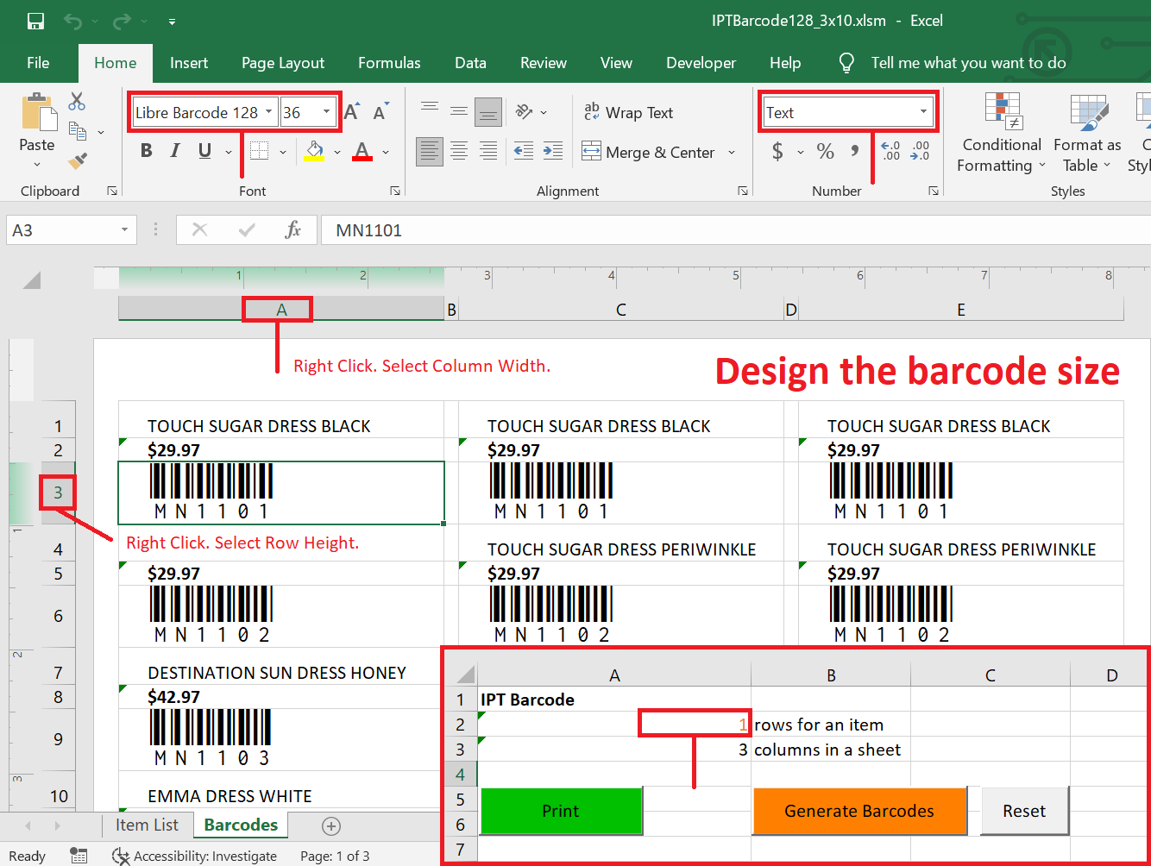This screenshot has height=866, width=1151.
Task: Open Font Color dropdown arrow
Action: pyautogui.click(x=386, y=152)
